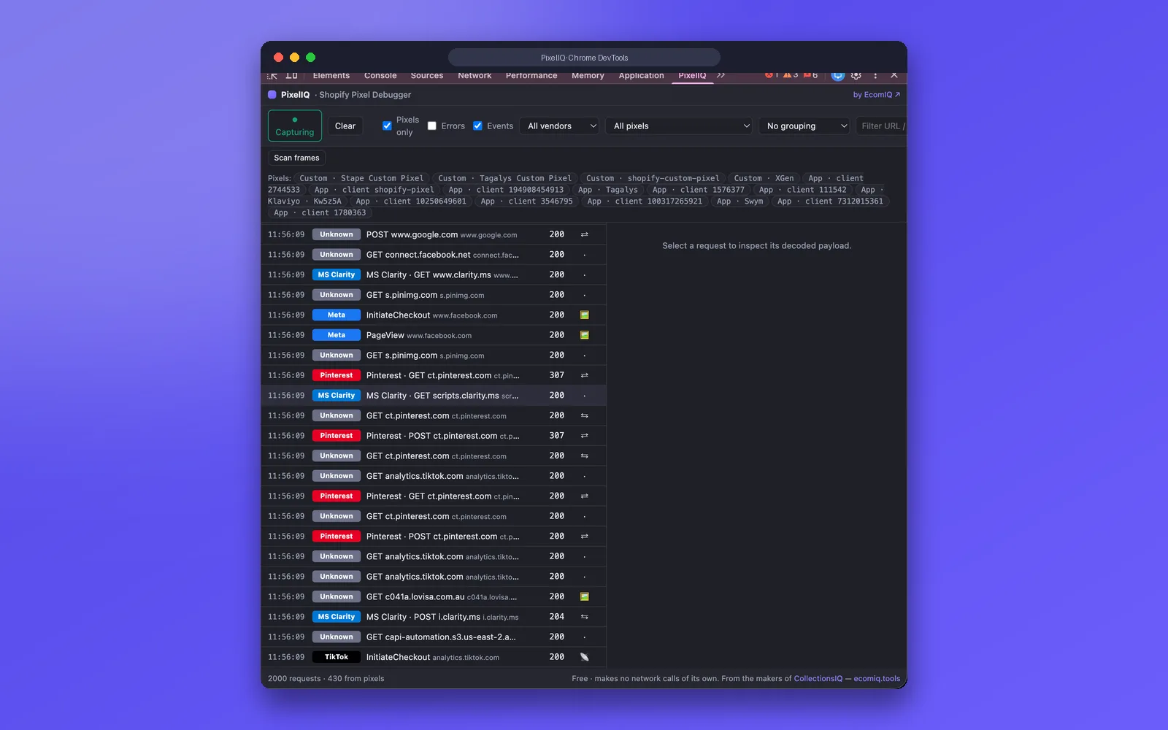This screenshot has height=730, width=1168.
Task: Open the issues flag count indicator
Action: [x=810, y=74]
